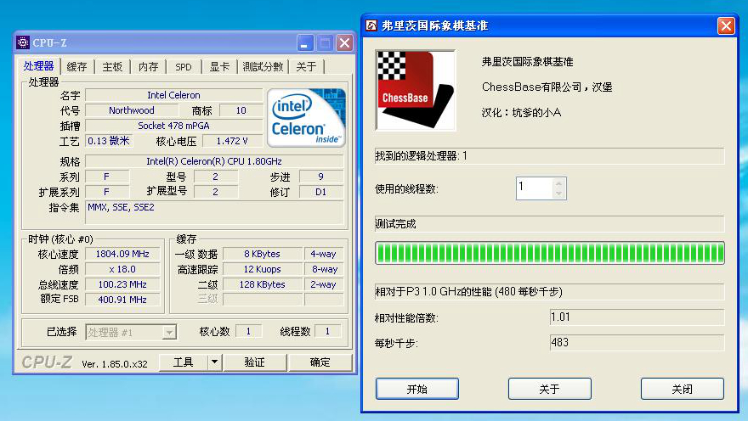748x421 pixels.
Task: Click the 工具 button
Action: click(184, 362)
